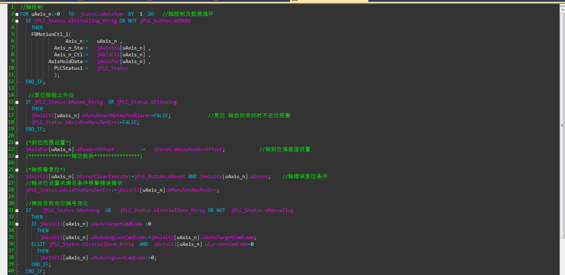Click the vertical scrollbar up arrow

563,10
